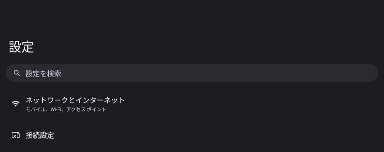Focus the 設定を検索 search field
Viewport: 384px width, 152px height.
point(192,73)
